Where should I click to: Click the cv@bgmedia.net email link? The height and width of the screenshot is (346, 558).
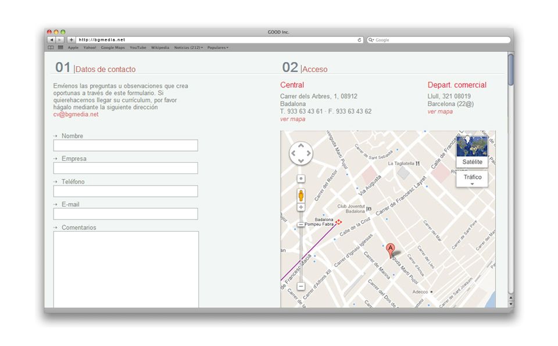(76, 114)
